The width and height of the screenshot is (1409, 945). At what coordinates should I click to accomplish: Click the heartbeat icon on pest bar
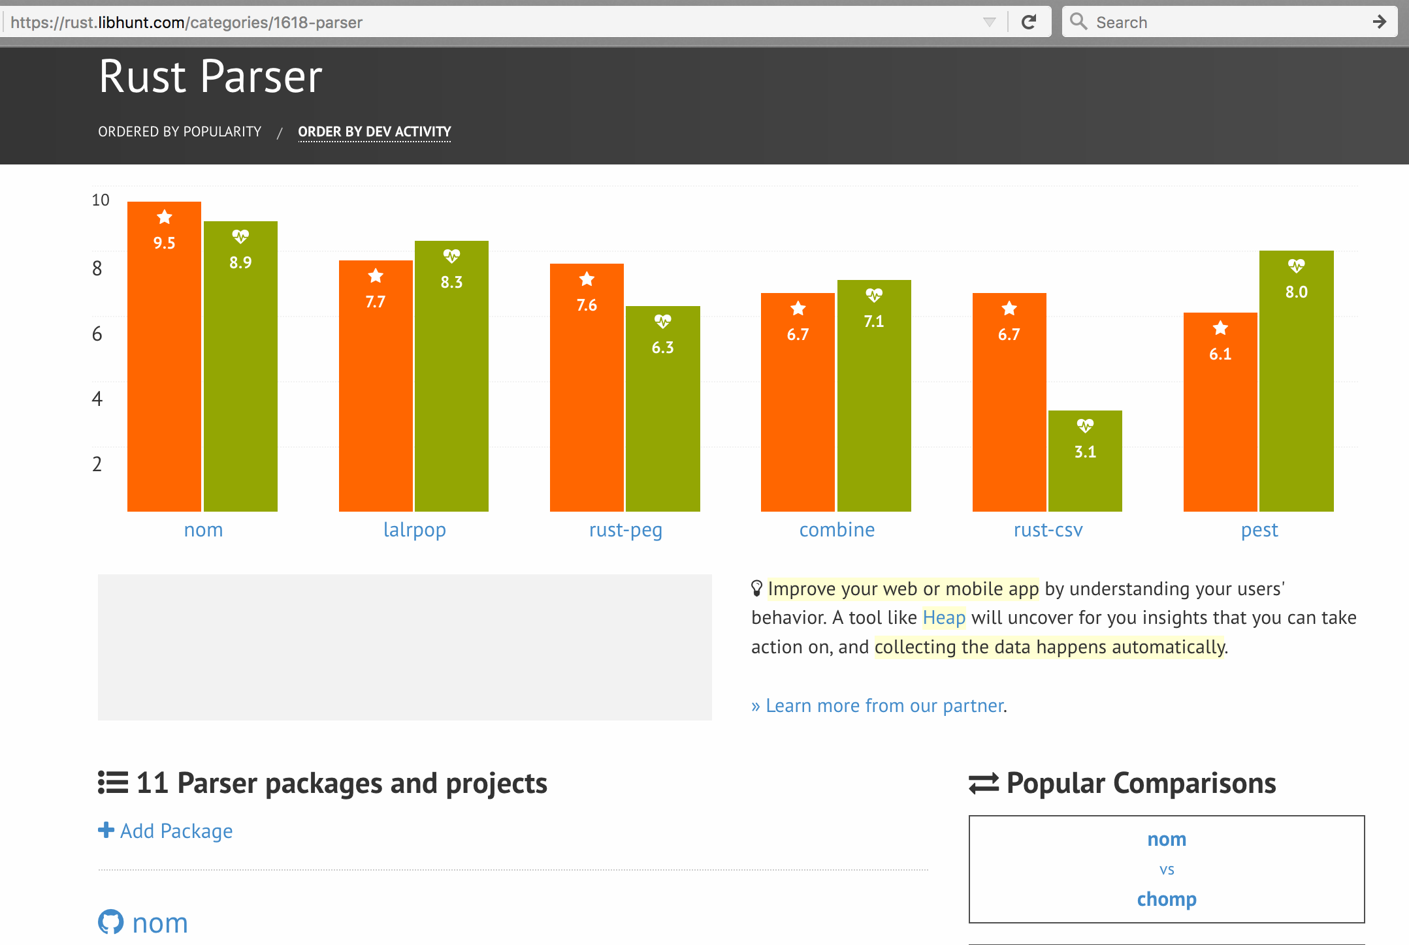1296,266
